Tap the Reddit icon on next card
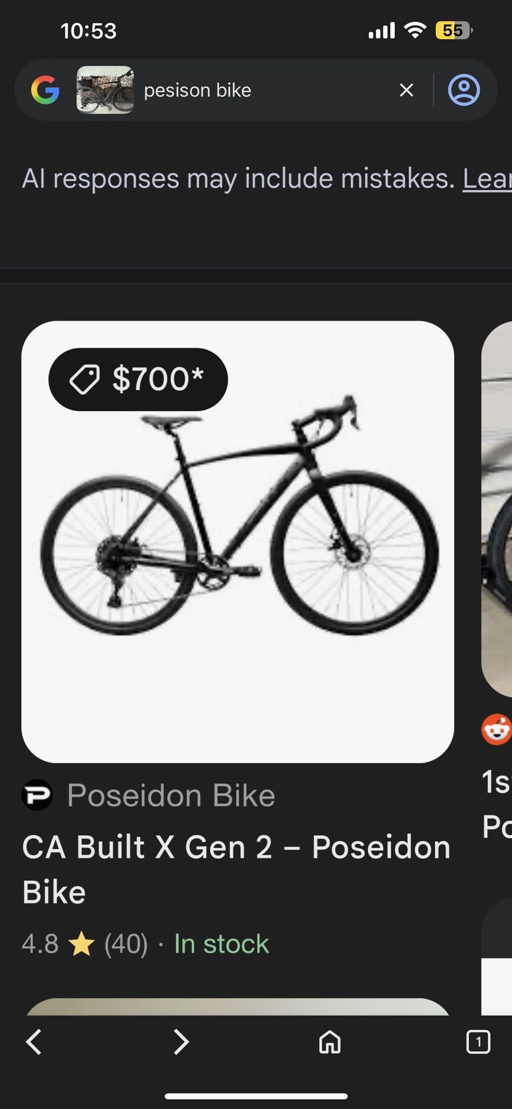This screenshot has height=1109, width=512. pos(496,729)
